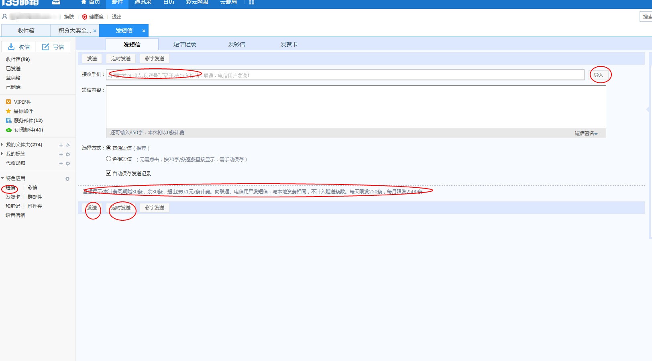
Task: Open 收件箱(89) folder
Action: point(18,59)
